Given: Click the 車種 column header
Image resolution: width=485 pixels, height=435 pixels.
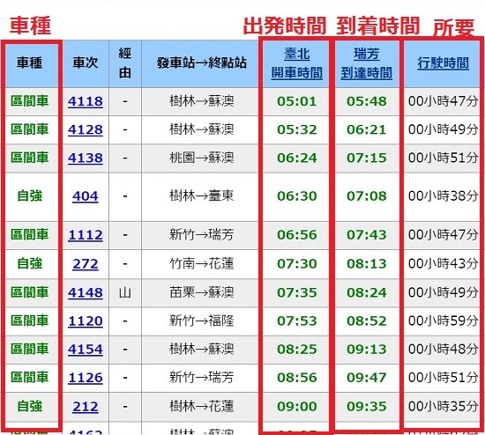Looking at the screenshot, I should pyautogui.click(x=29, y=63).
